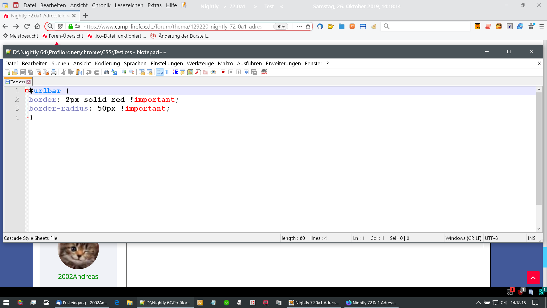Click the spell check ABC icon
Viewport: 547px width, 308px height.
264,72
